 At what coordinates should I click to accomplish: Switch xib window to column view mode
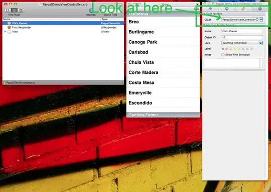click(21, 10)
